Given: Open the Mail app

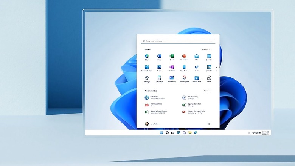Looking at the screenshot, I should pos(197,57).
